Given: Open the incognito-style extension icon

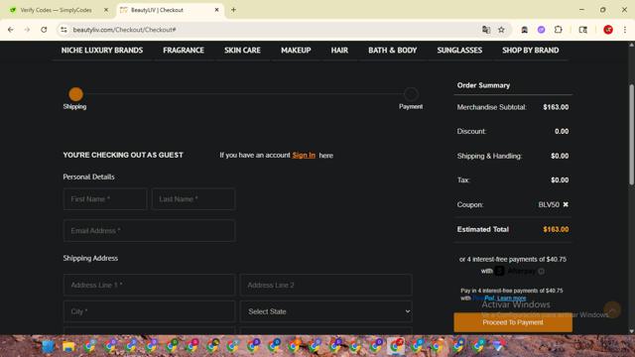Looking at the screenshot, I should pyautogui.click(x=525, y=30).
